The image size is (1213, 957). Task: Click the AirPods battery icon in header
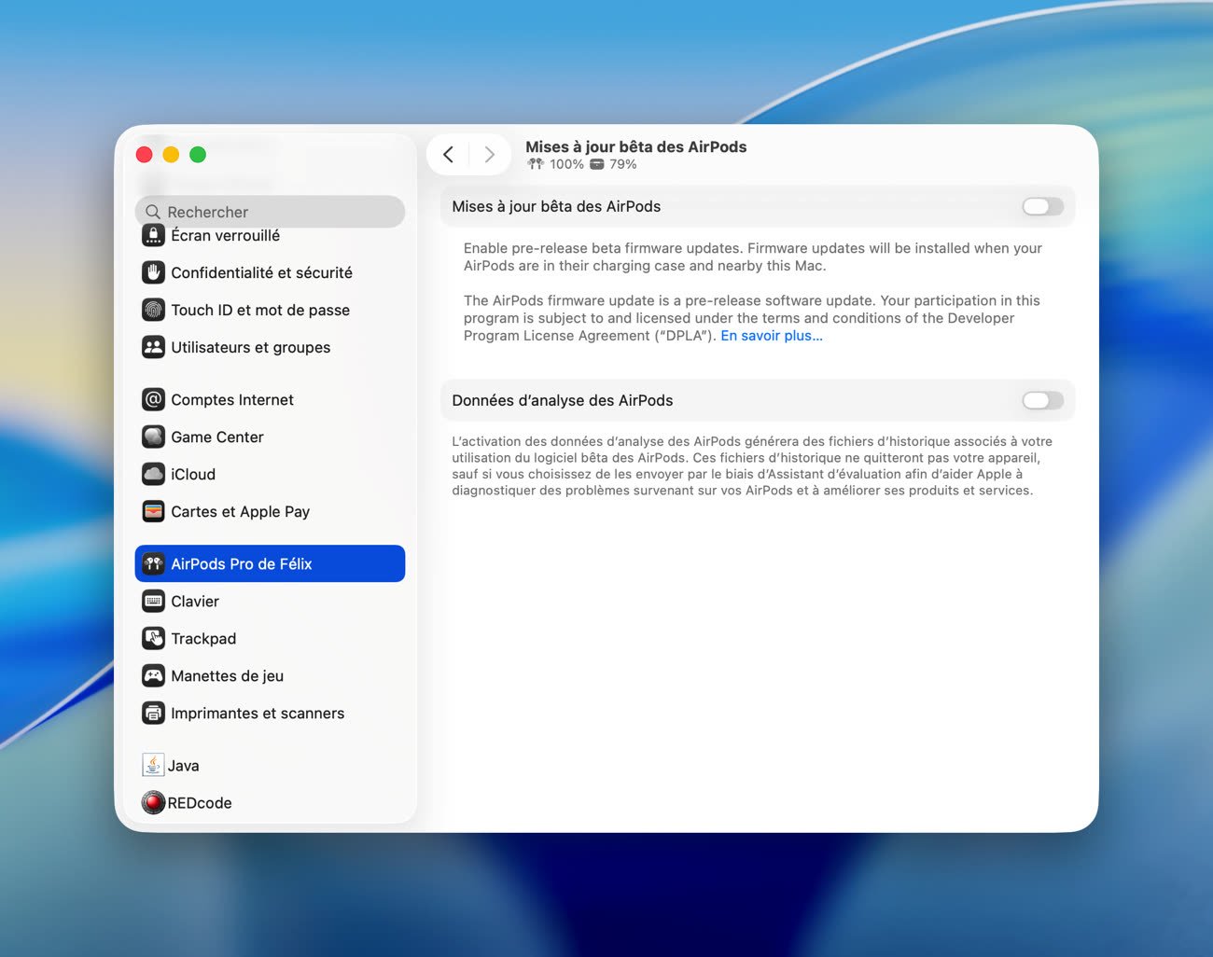click(x=536, y=164)
